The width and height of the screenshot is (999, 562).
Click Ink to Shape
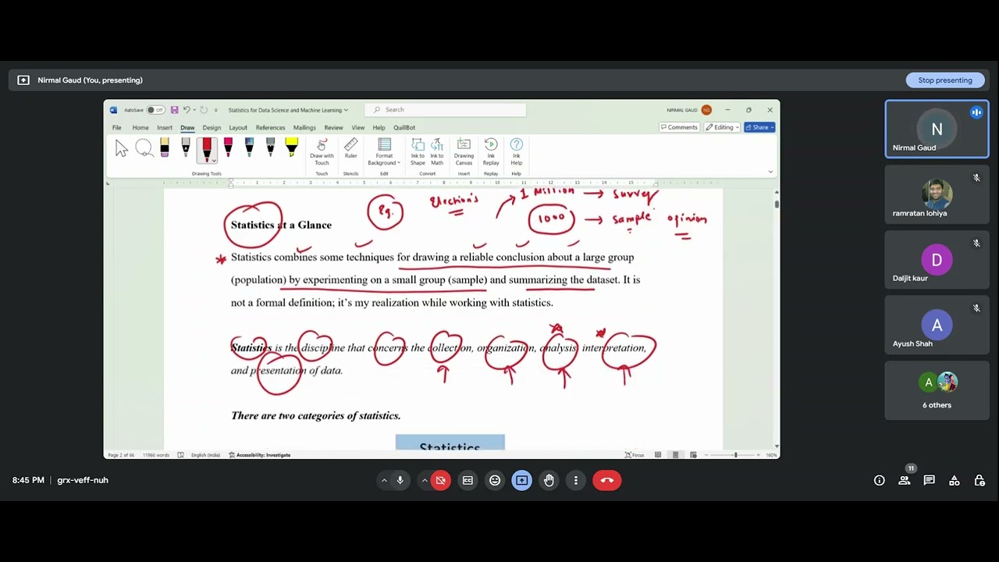point(418,151)
